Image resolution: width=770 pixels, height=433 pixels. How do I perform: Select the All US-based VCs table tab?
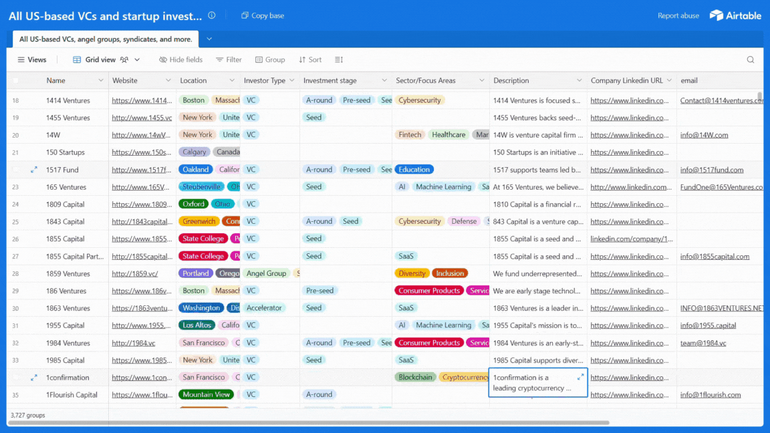pos(106,39)
